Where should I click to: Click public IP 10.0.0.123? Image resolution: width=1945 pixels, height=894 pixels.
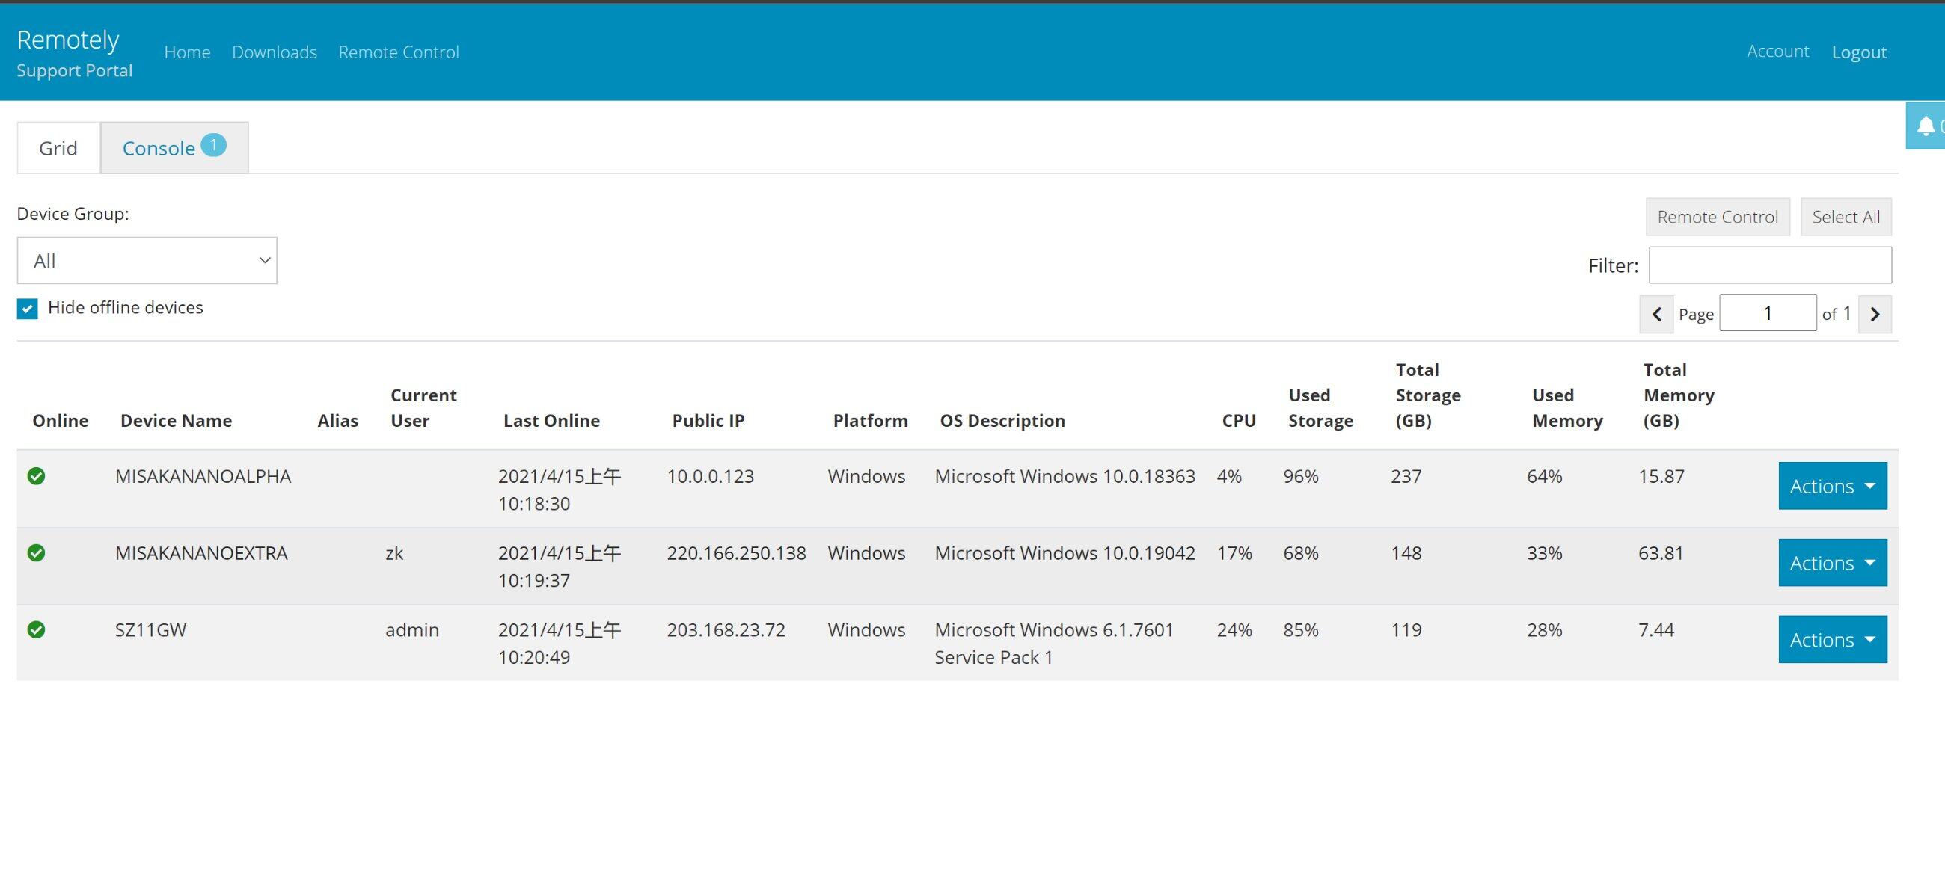[x=711, y=476]
